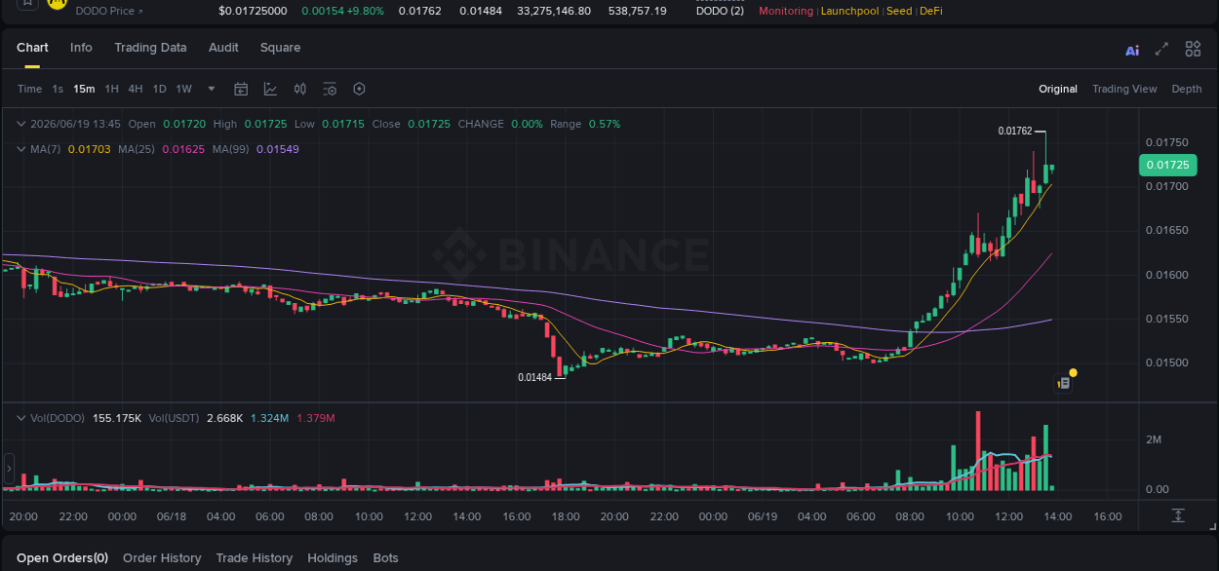1219x571 pixels.
Task: Click the MA(25) value 0.01625
Action: click(x=183, y=149)
